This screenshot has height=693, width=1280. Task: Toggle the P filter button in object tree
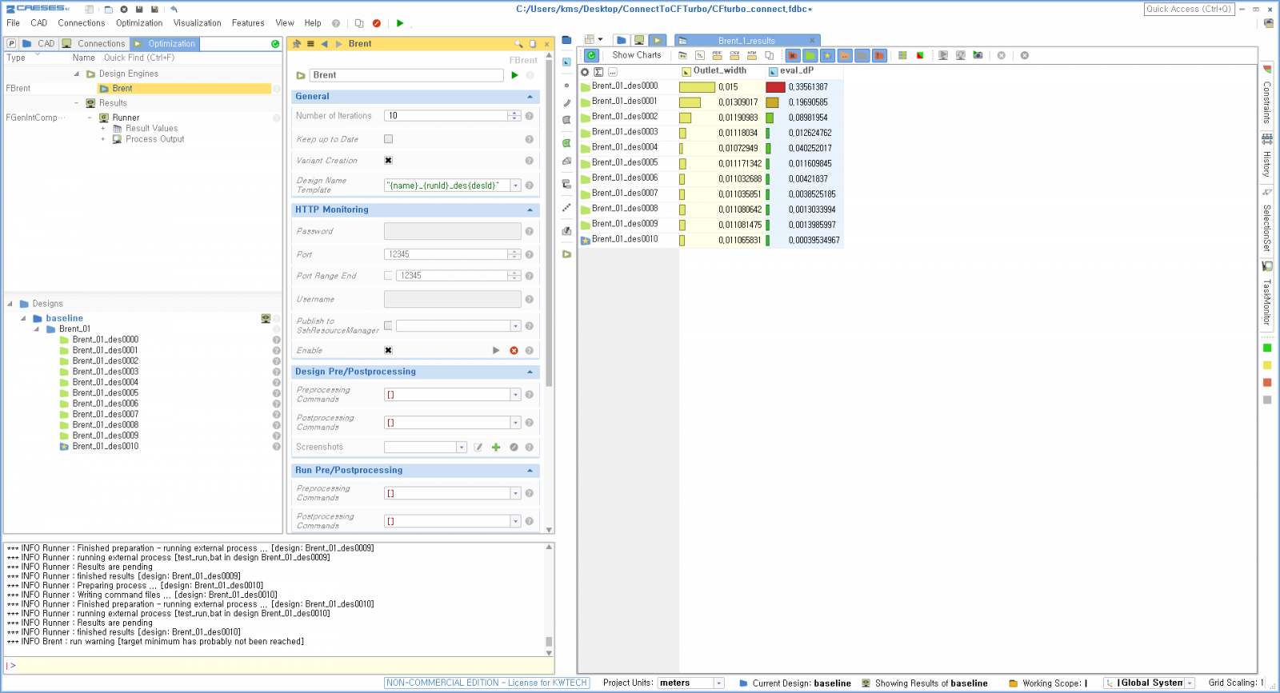click(11, 44)
